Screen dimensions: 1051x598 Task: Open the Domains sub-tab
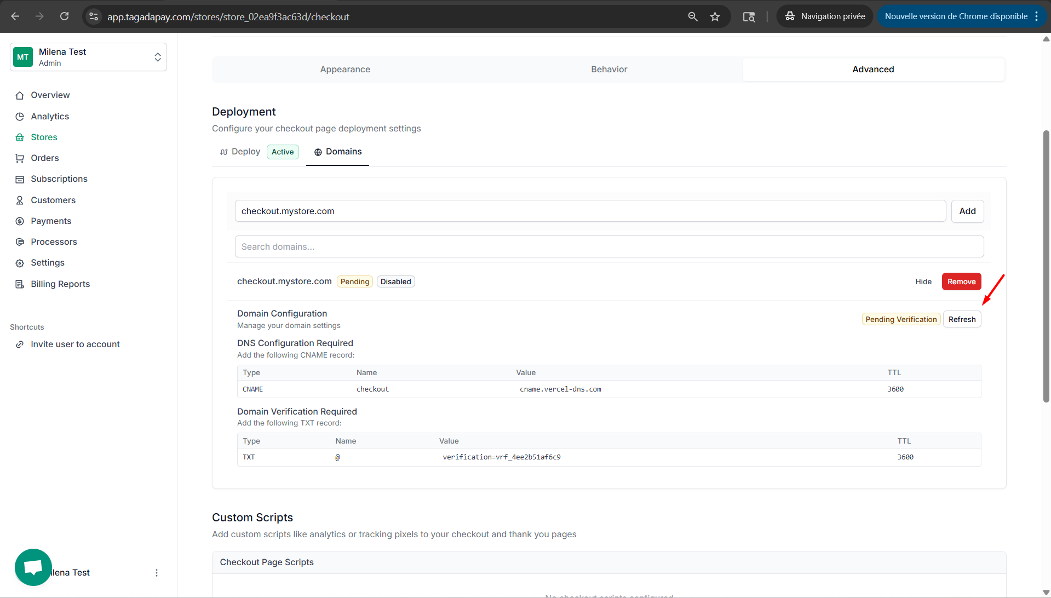[337, 152]
